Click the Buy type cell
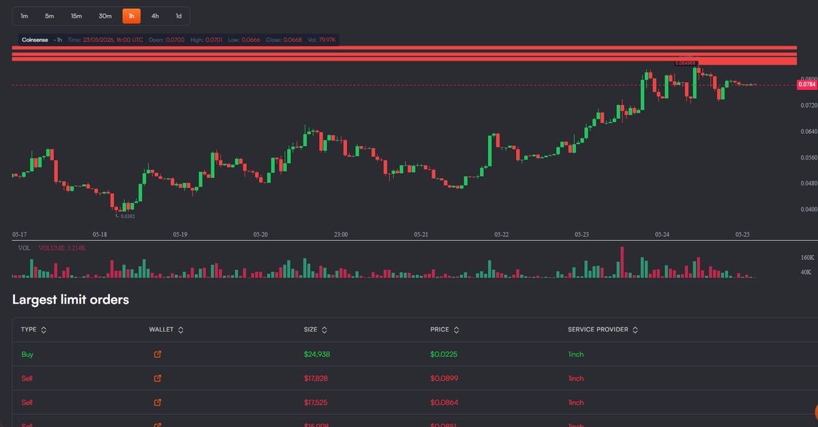Screen dimensions: 818x427 pos(27,355)
